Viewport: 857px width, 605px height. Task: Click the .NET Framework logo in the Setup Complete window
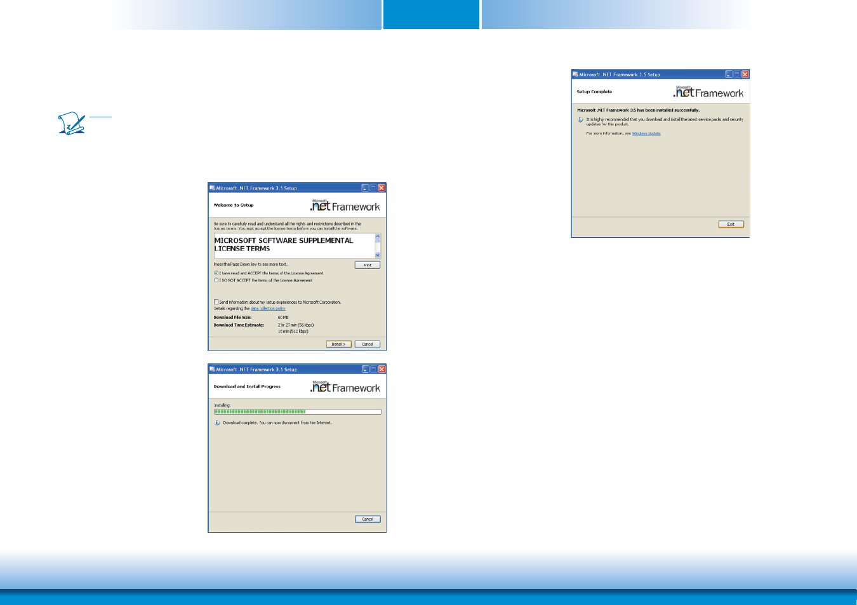[708, 92]
